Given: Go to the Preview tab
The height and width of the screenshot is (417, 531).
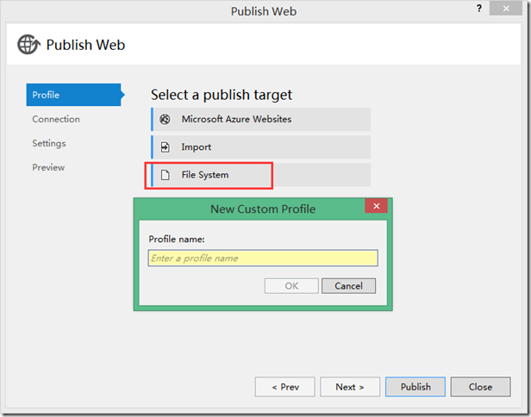Looking at the screenshot, I should [x=48, y=167].
